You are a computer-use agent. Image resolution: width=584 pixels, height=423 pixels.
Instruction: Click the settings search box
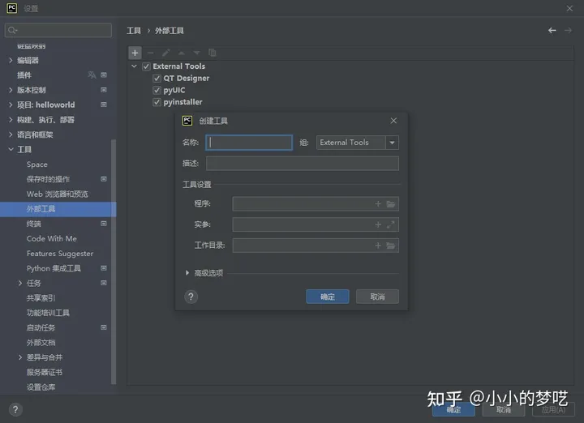click(58, 30)
